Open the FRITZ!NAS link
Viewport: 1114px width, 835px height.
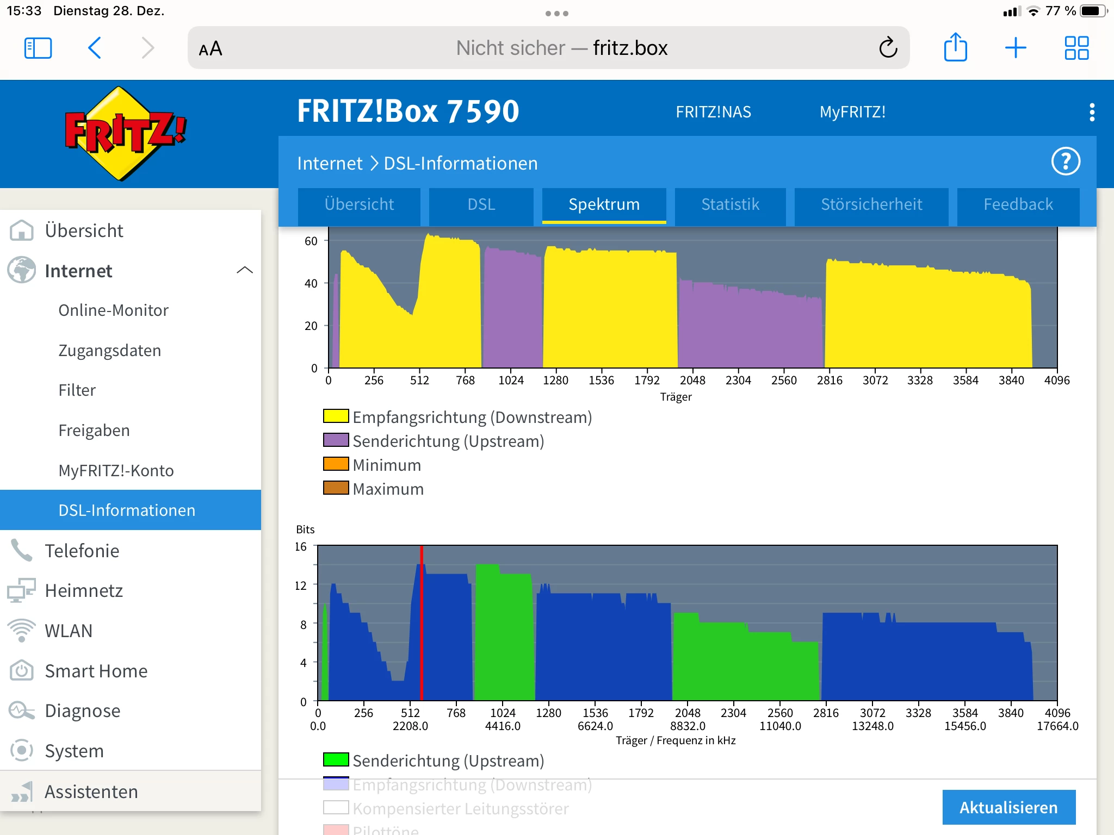coord(713,112)
